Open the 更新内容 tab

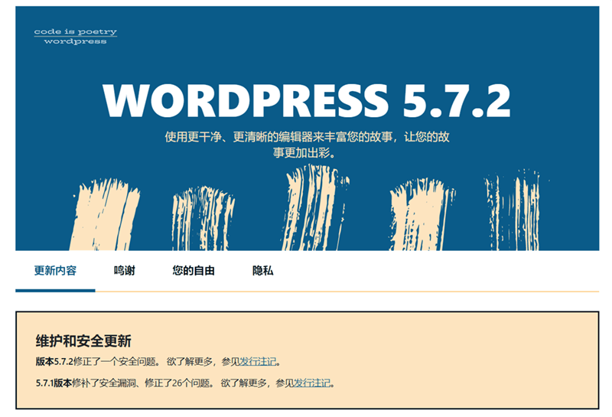tap(55, 271)
